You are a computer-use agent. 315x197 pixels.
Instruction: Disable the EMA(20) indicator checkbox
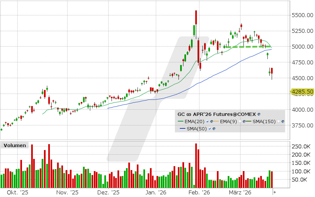pyautogui.click(x=207, y=121)
